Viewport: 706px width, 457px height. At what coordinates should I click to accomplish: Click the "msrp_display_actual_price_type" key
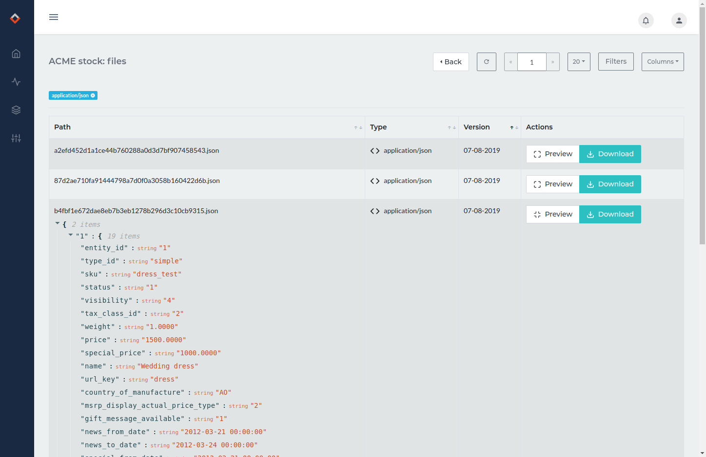[x=150, y=406]
